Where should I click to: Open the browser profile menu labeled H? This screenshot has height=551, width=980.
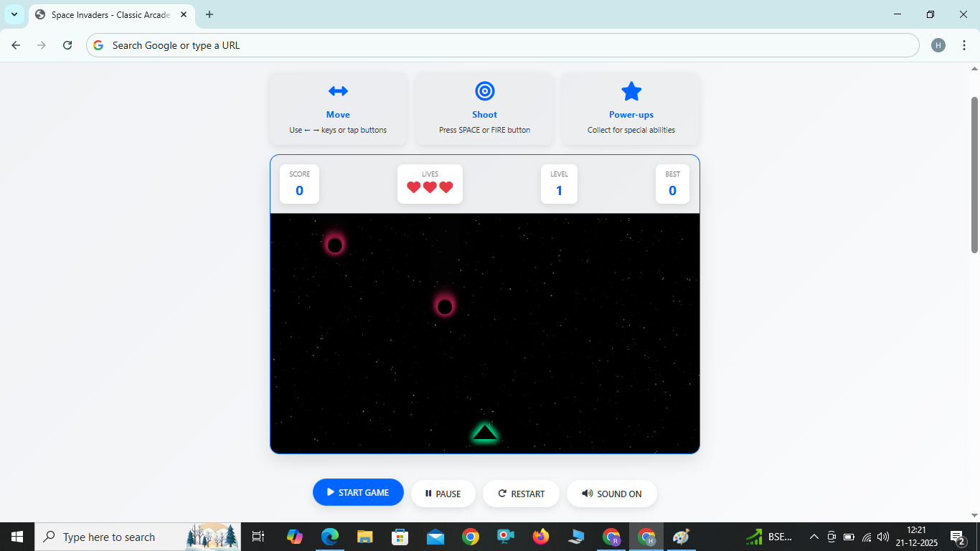(938, 44)
